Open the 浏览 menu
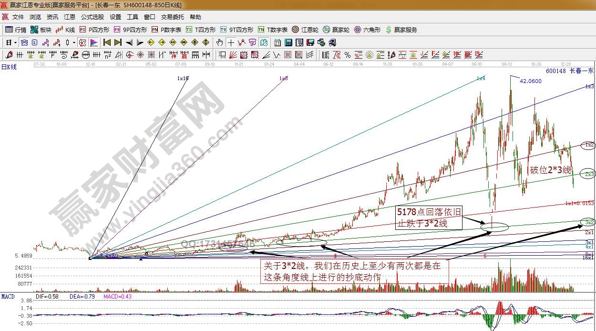Image resolution: width=596 pixels, height=331 pixels. click(x=35, y=17)
